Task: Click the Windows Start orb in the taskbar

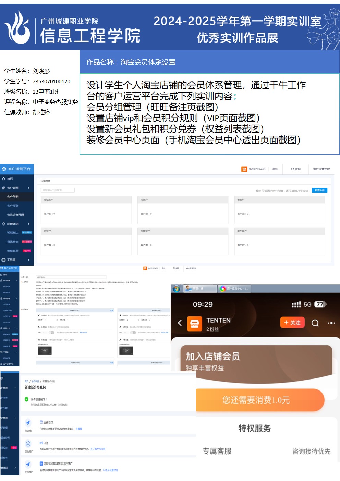Action: point(177,289)
